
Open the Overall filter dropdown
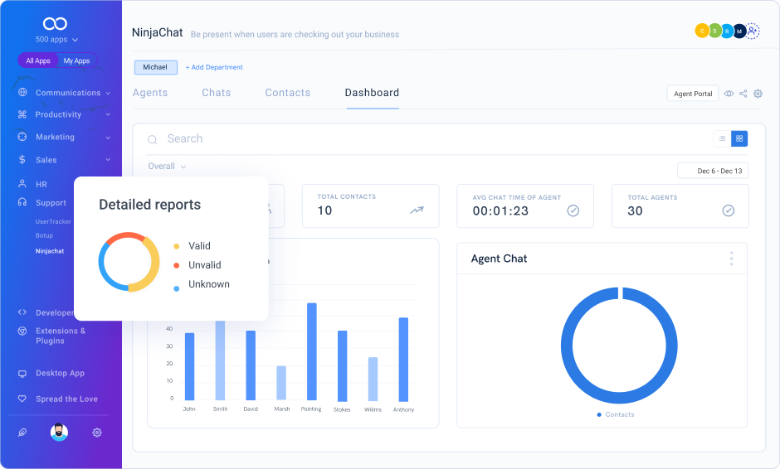(x=167, y=167)
